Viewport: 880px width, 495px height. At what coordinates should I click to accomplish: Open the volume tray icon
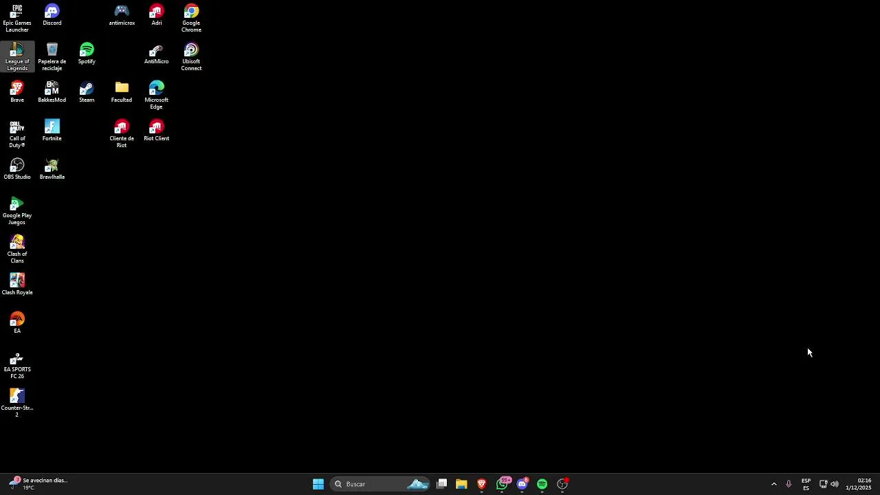click(835, 484)
